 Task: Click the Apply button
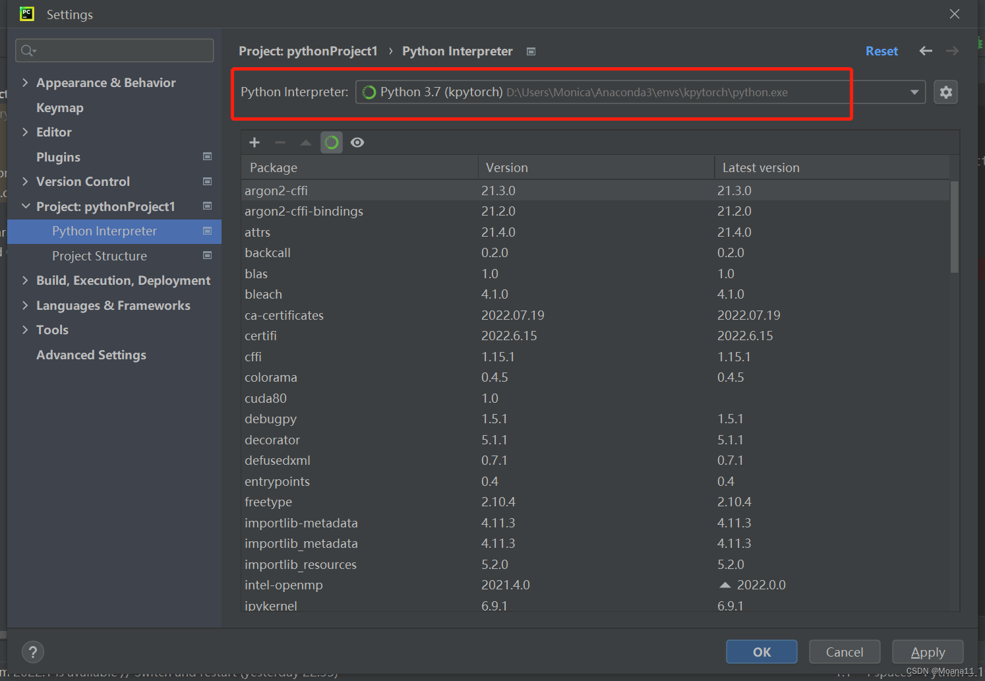928,652
